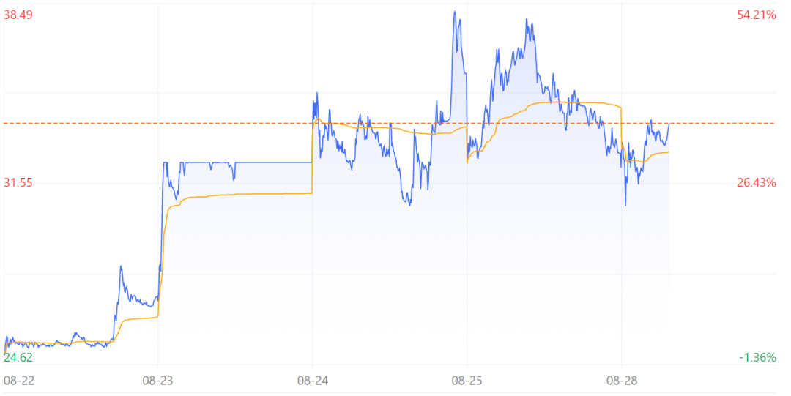Click the 38.49 high price label
791x396 pixels.
18,15
